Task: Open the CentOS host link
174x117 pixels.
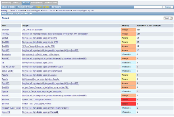Action: (5, 38)
